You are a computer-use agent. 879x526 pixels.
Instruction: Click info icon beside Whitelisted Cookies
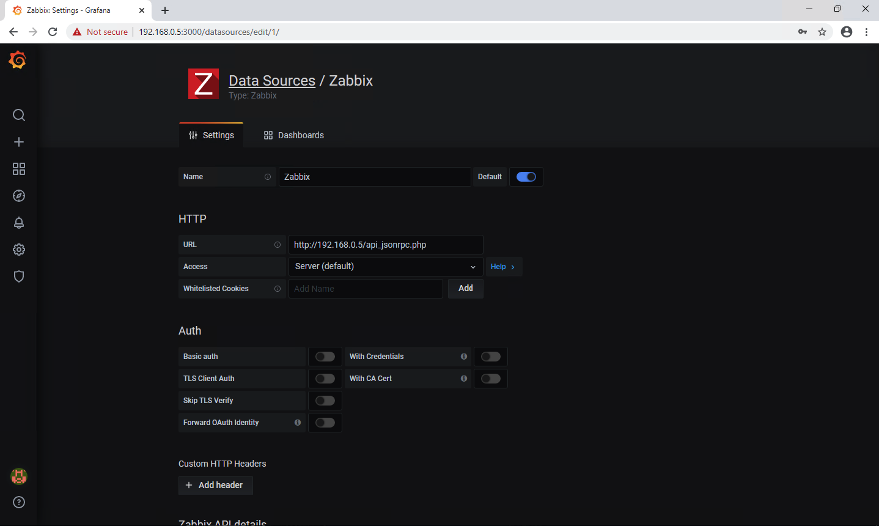pyautogui.click(x=278, y=289)
